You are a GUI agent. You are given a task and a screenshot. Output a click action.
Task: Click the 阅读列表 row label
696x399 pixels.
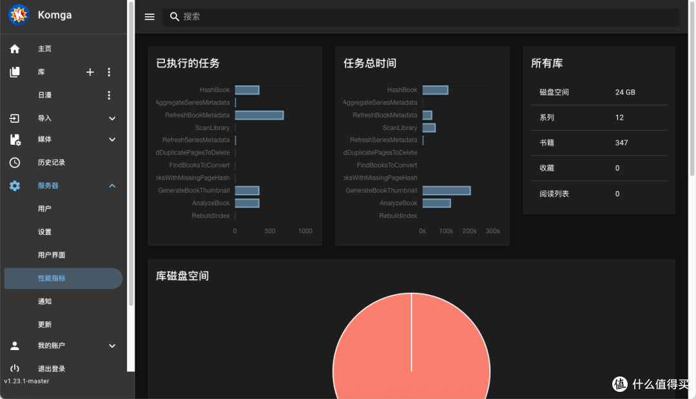click(x=554, y=194)
